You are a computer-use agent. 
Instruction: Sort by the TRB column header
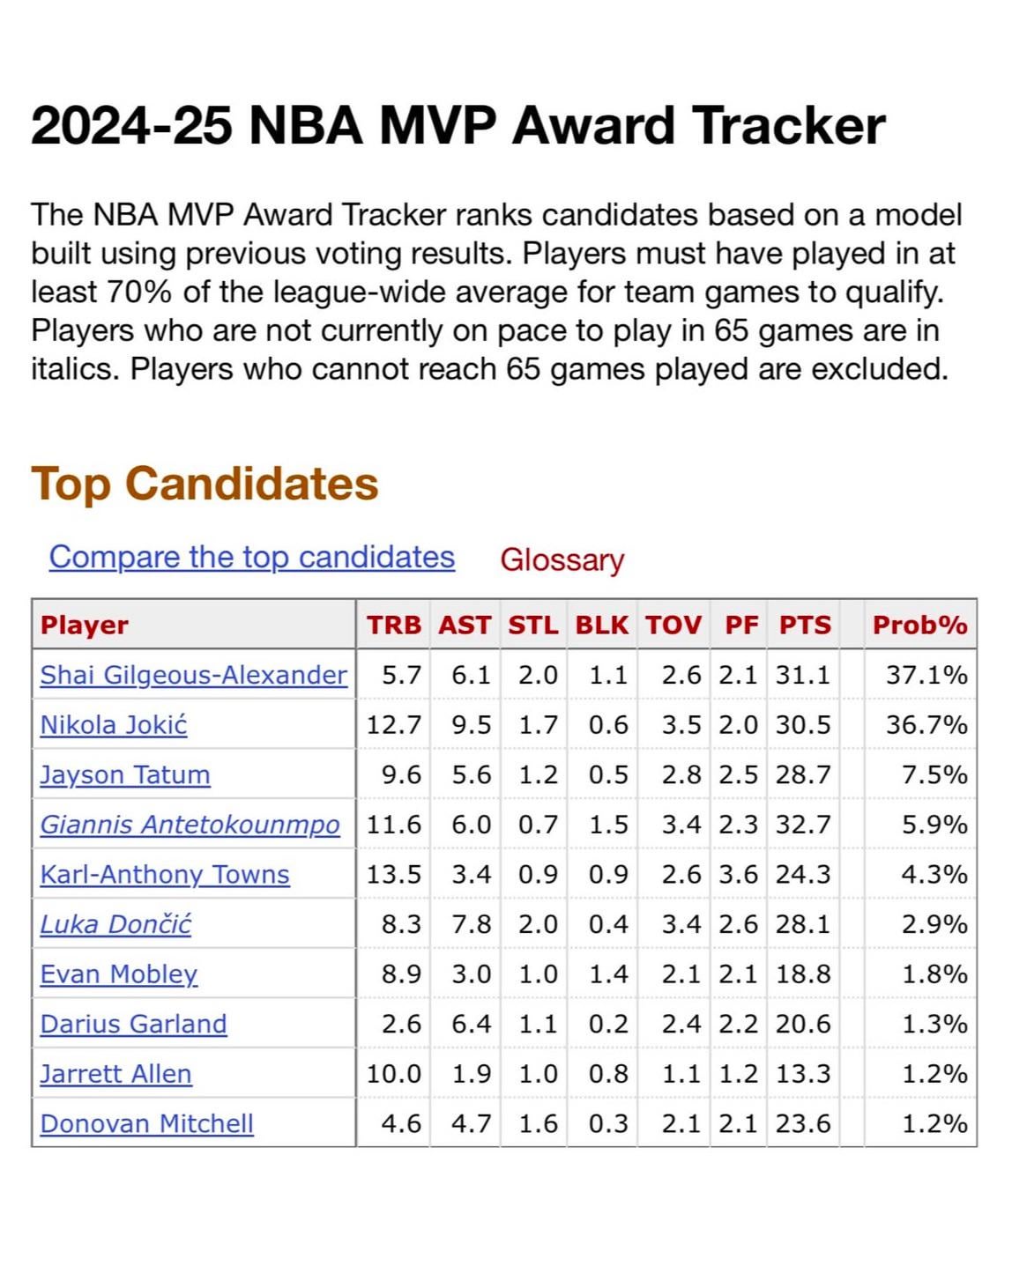[x=393, y=625]
